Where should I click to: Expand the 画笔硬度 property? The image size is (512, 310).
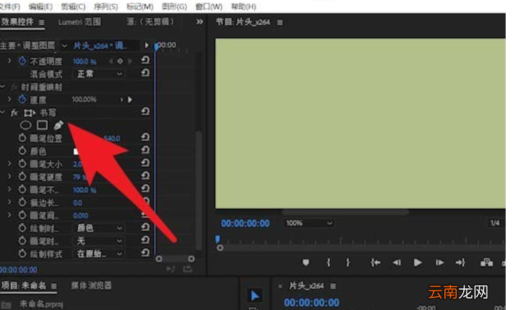[x=9, y=176]
